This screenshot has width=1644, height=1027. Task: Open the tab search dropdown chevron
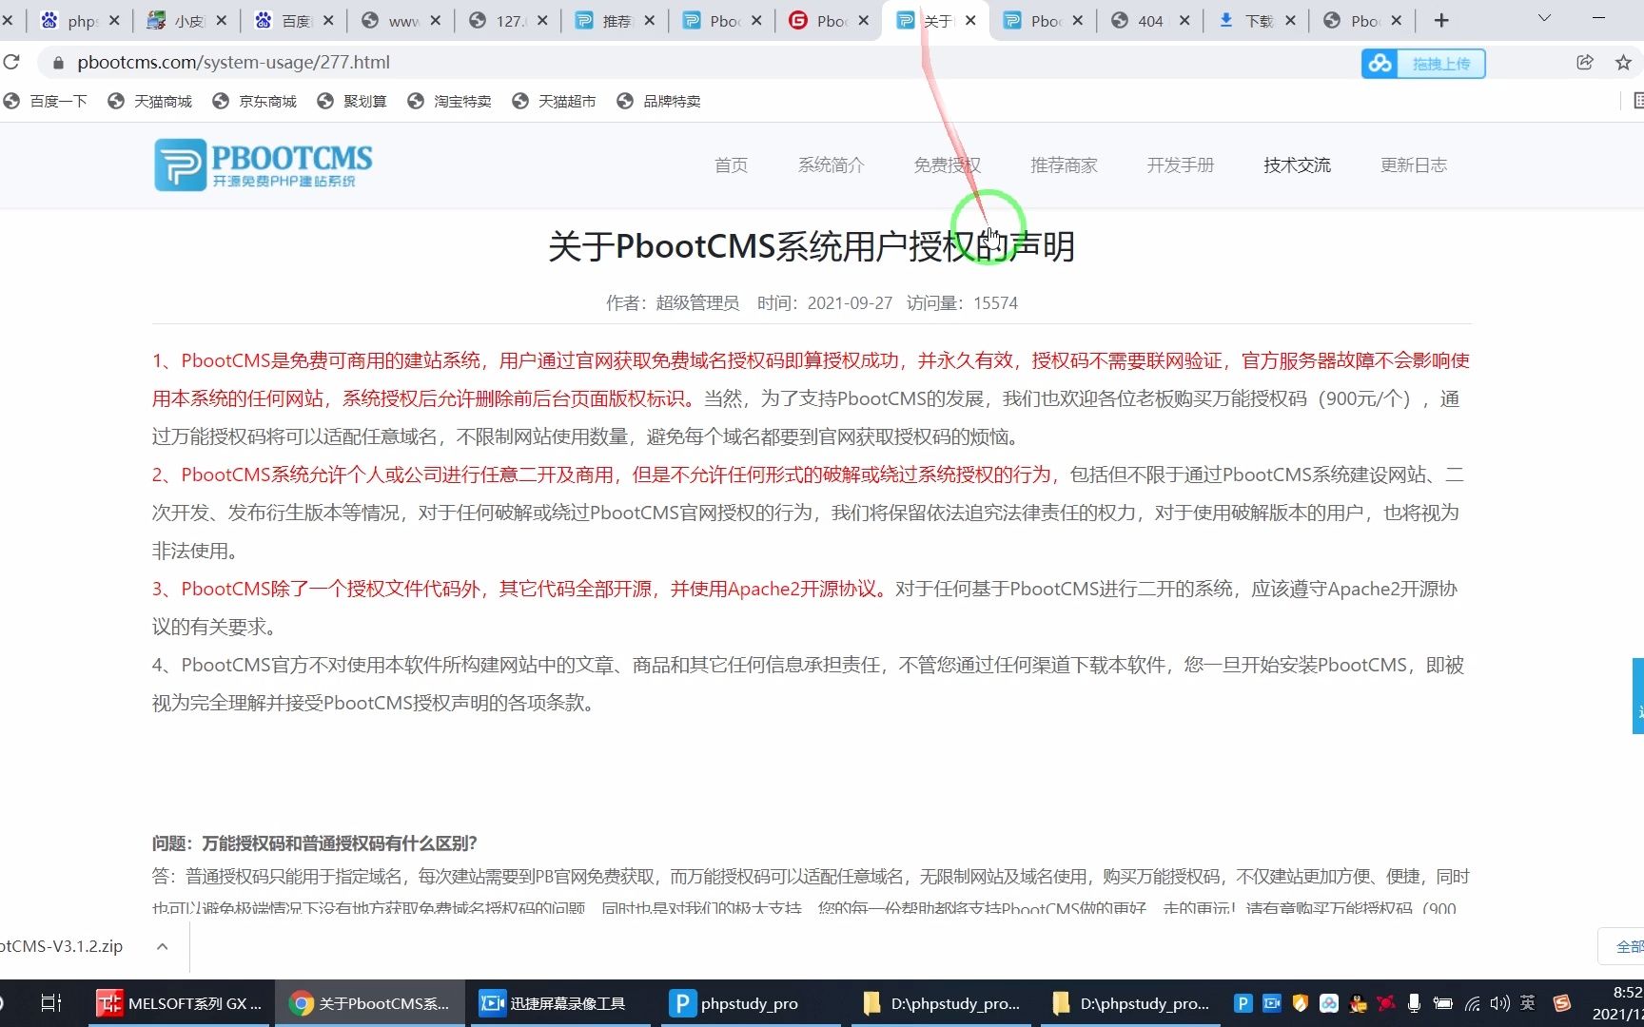point(1544,18)
